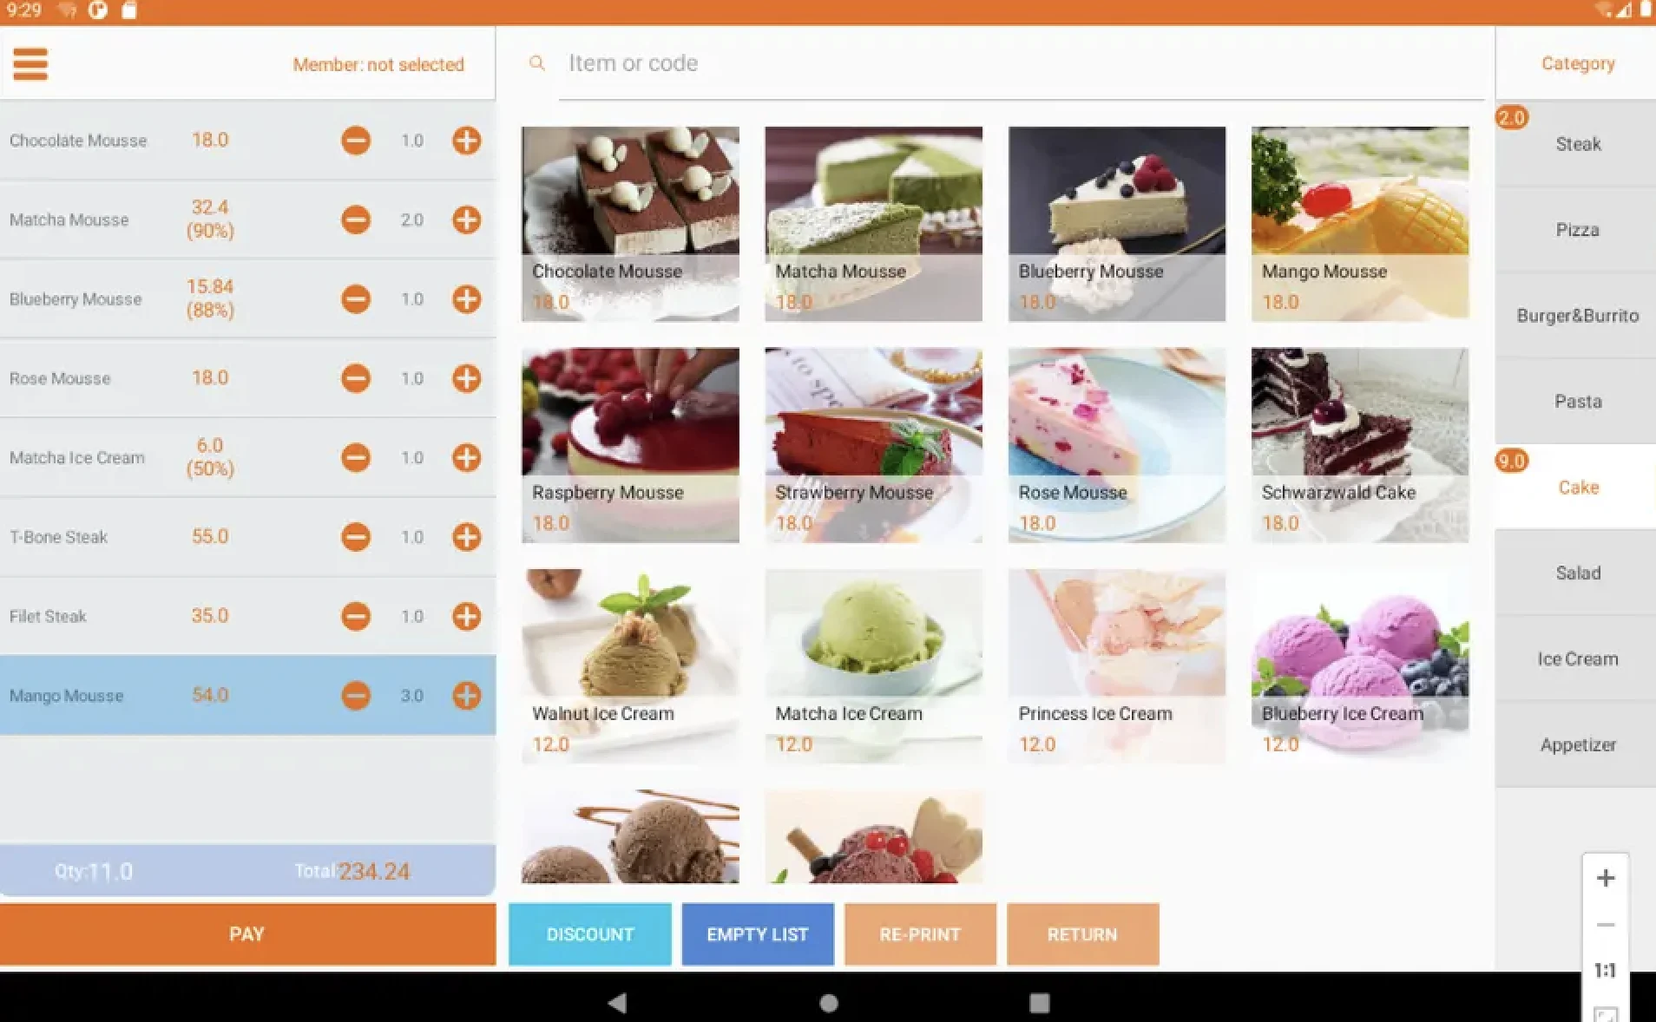Increase Mango Mousse quantity in order list
Screen dimensions: 1656x1022
[x=467, y=695]
